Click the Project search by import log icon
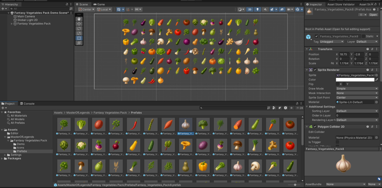 tap(286, 108)
